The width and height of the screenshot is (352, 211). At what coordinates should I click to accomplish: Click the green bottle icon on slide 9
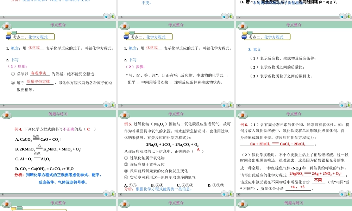click(230, 104)
